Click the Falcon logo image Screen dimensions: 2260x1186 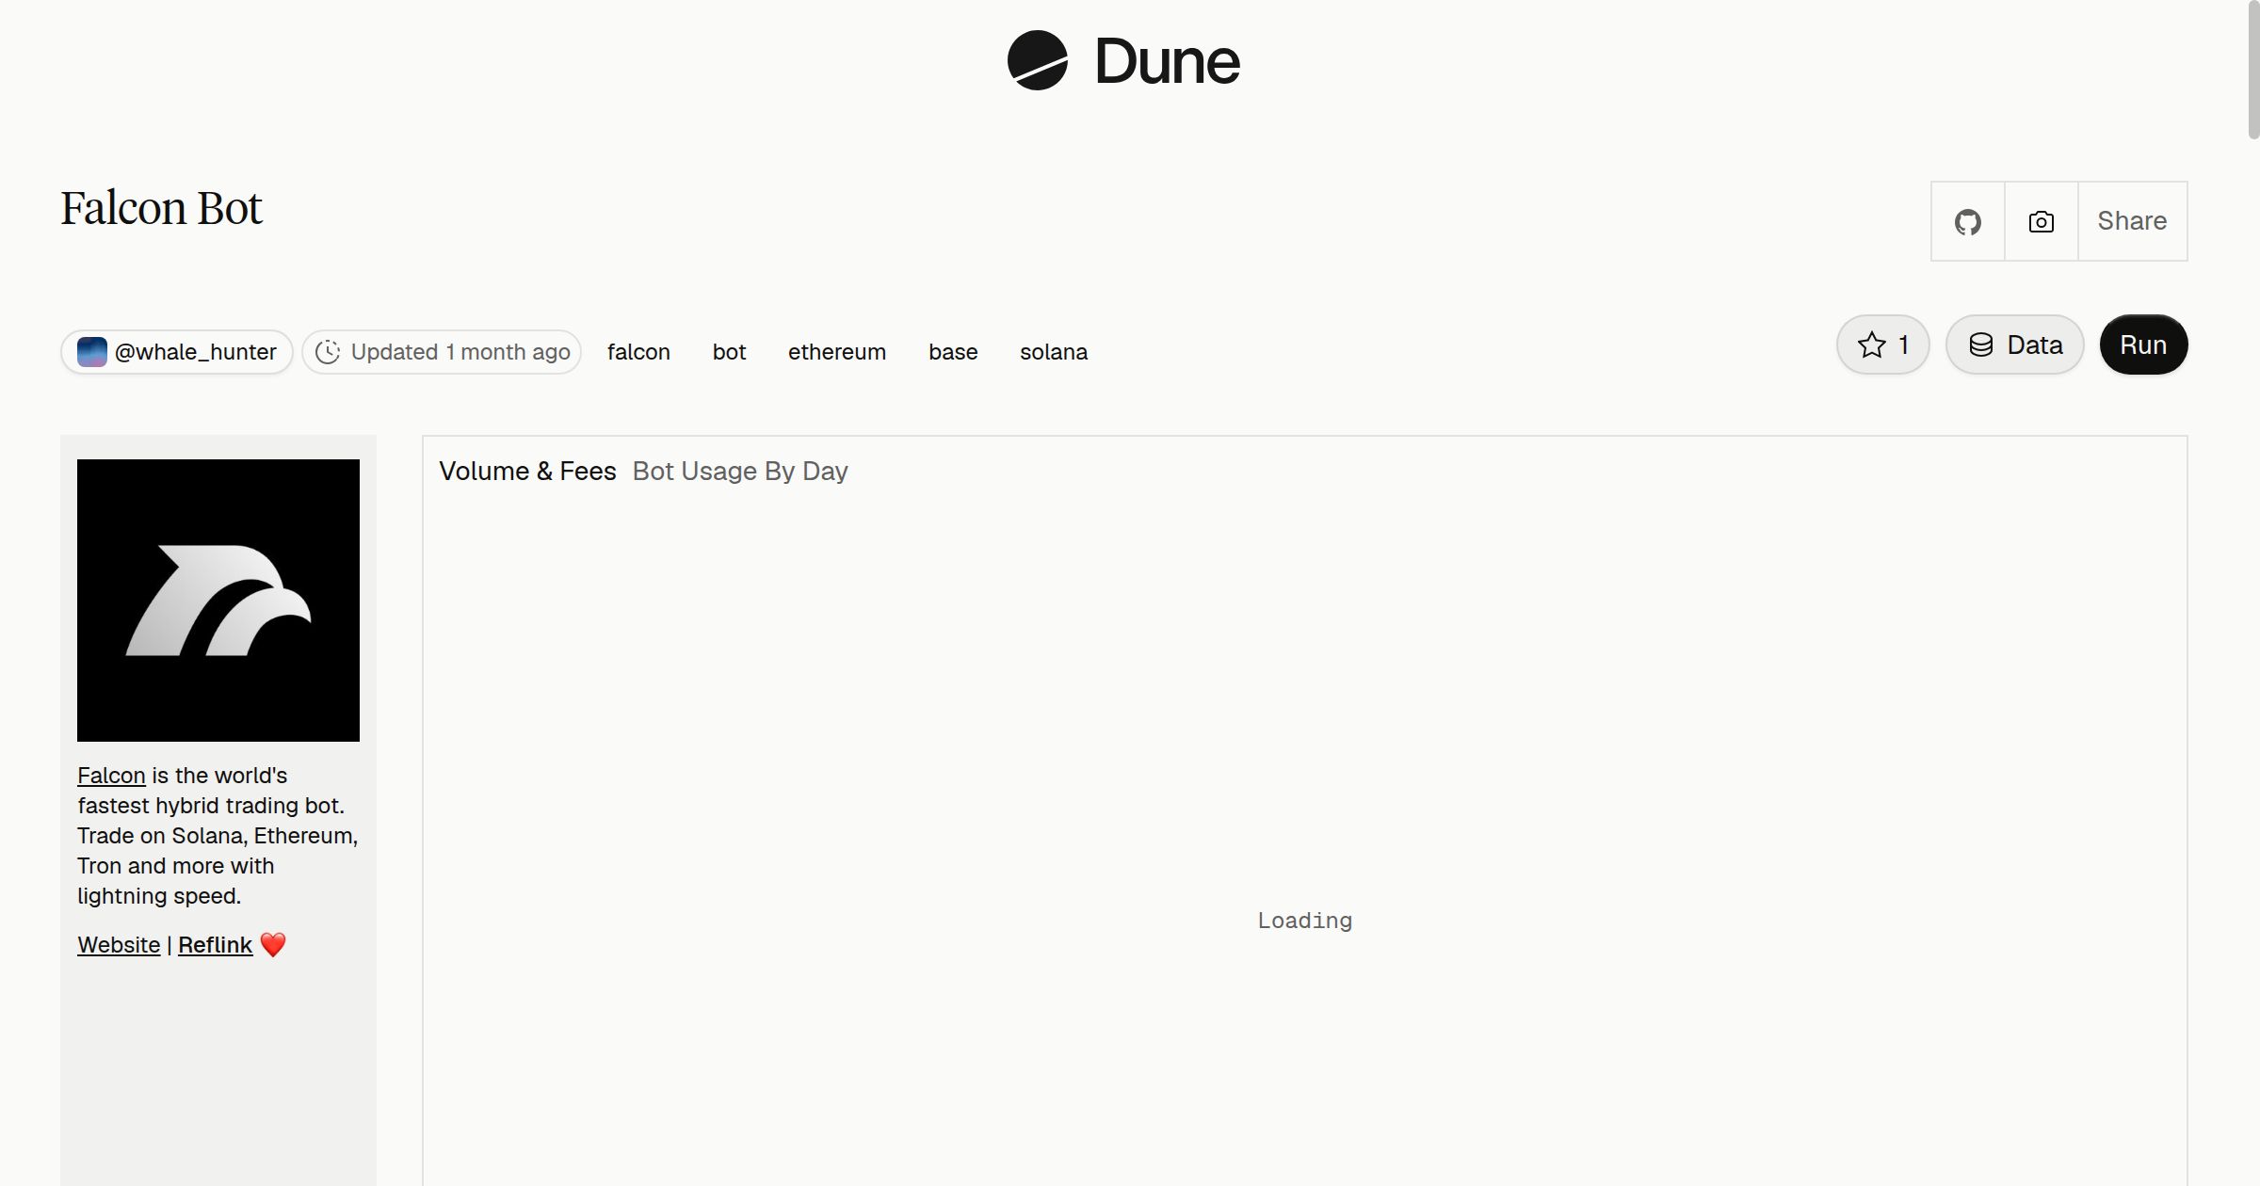218,601
